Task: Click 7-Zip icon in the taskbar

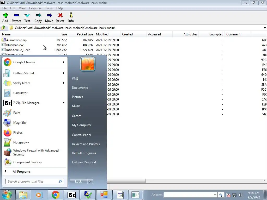Action: [x=71, y=195]
